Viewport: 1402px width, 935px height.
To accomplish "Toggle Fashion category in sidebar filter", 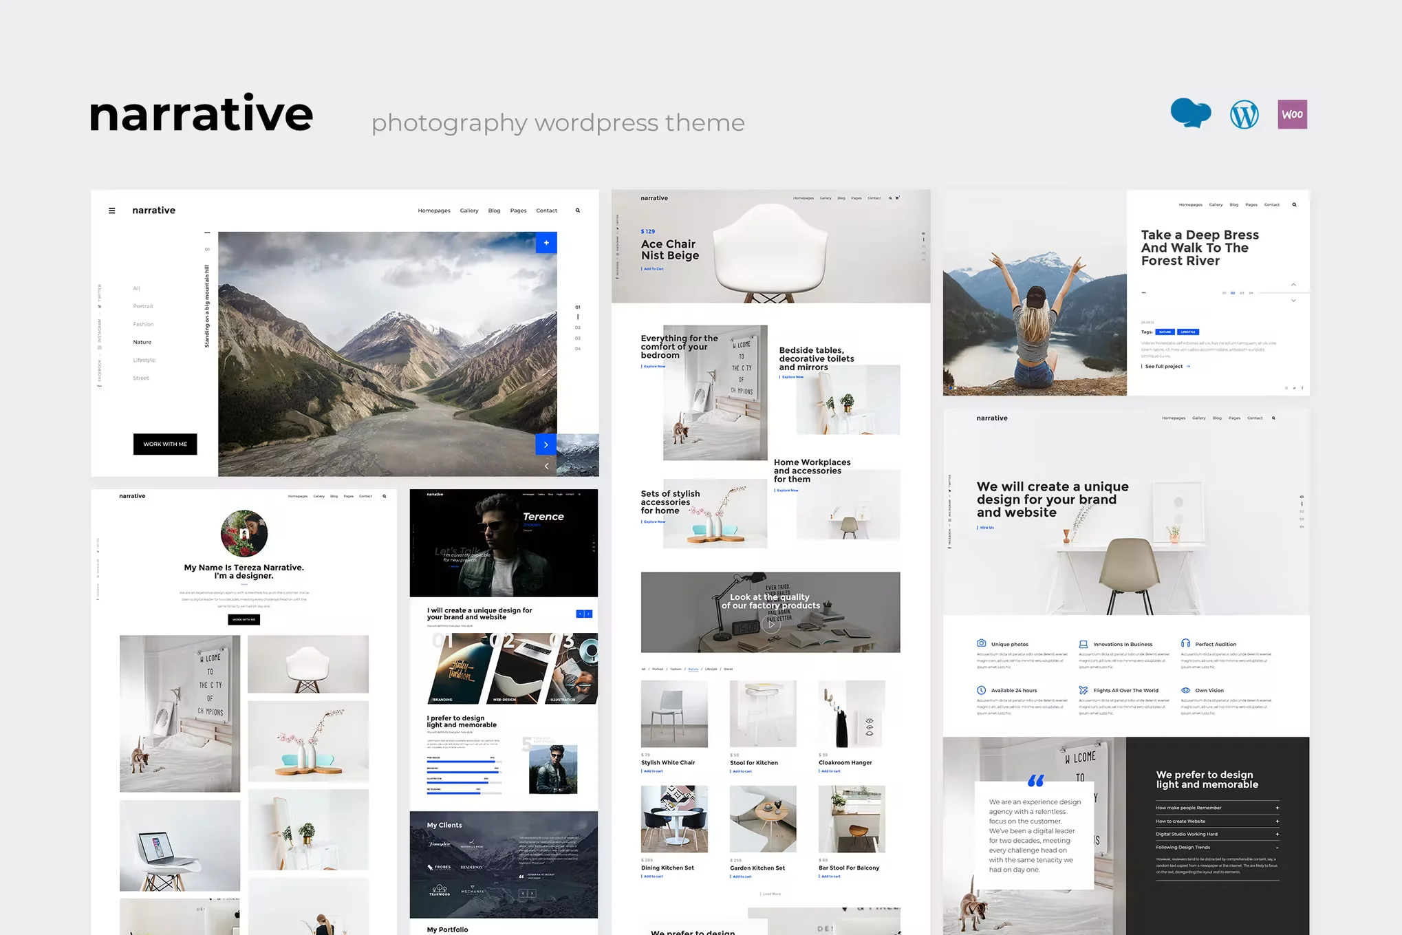I will [143, 325].
